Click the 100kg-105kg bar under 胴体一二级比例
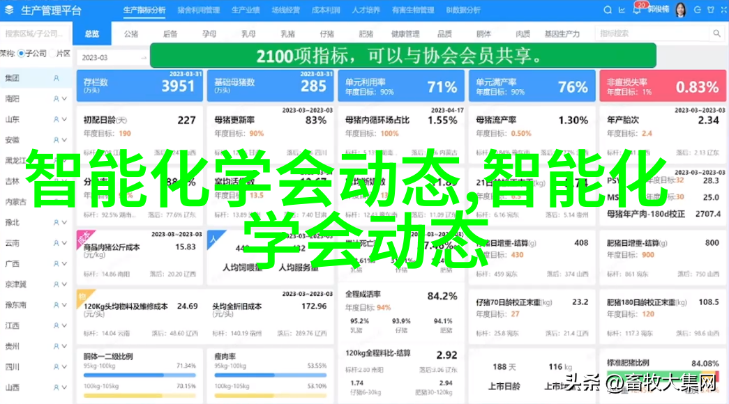The image size is (729, 404). point(140,395)
